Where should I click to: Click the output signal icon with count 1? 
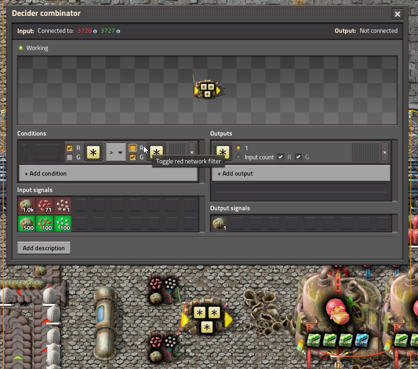pos(219,223)
